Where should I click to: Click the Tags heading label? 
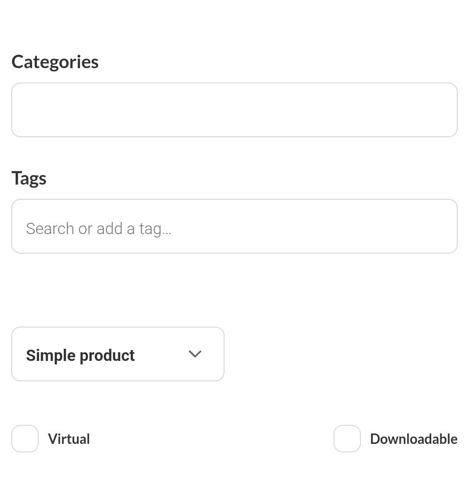tap(29, 178)
